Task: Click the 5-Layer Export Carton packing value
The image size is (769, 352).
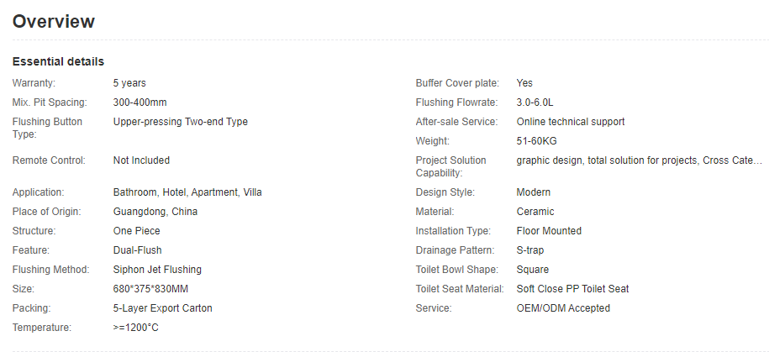Action: pos(163,308)
